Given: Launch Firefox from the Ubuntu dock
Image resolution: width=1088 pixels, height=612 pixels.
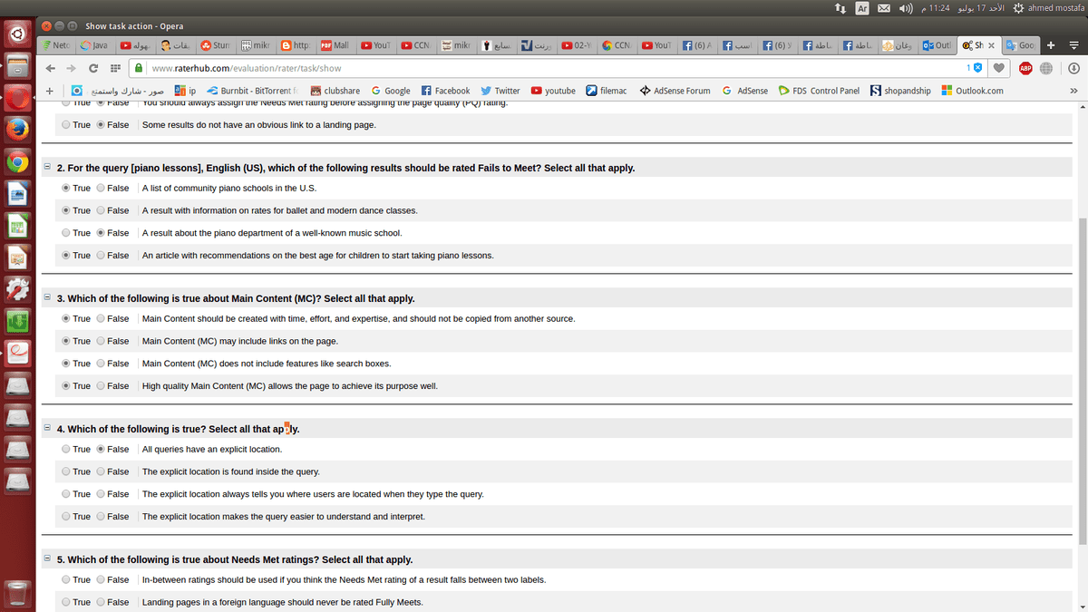Looking at the screenshot, I should point(17,129).
